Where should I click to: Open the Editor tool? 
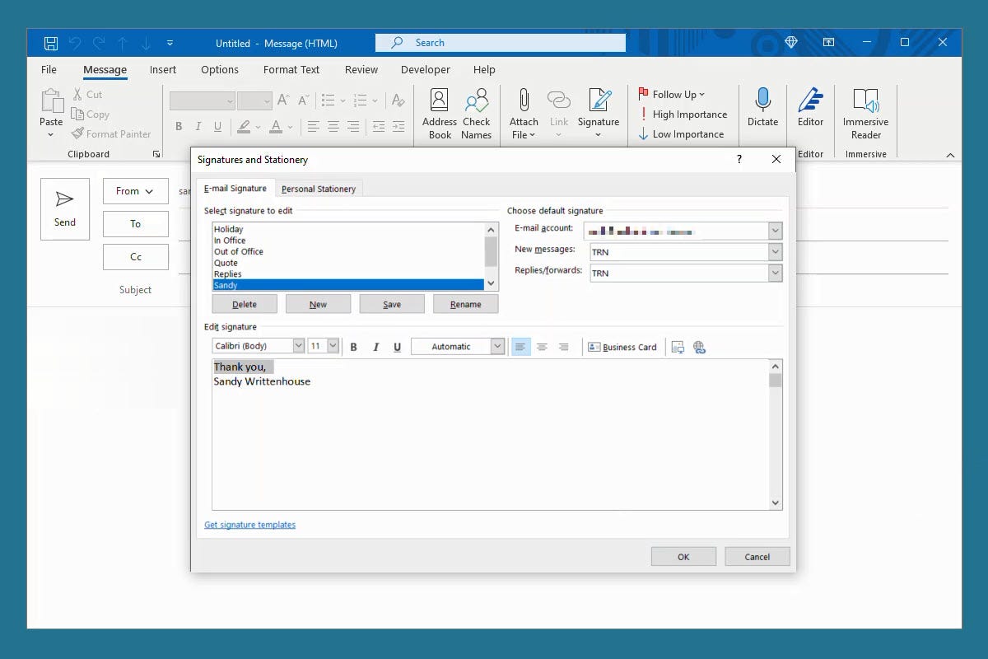[811, 111]
